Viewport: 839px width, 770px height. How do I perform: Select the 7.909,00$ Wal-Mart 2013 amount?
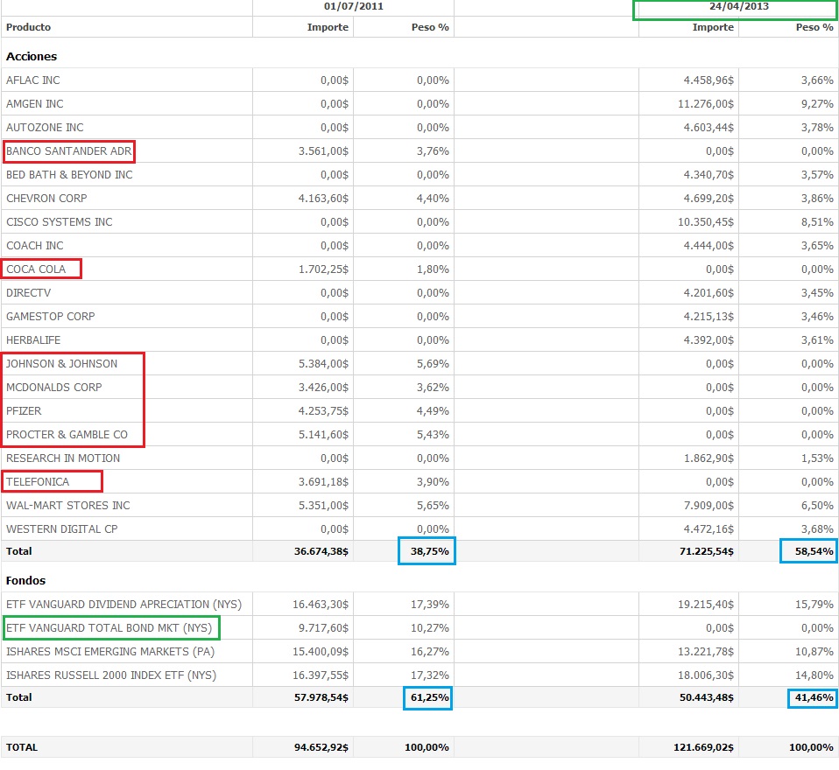click(709, 506)
